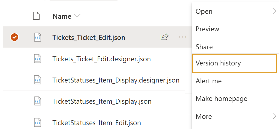Open TicketStatuses_Item_Display.json
This screenshot has width=279, height=129.
102,101
